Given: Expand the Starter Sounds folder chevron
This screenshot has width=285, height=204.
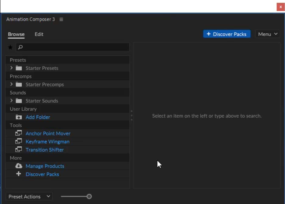Looking at the screenshot, I should pyautogui.click(x=11, y=100).
